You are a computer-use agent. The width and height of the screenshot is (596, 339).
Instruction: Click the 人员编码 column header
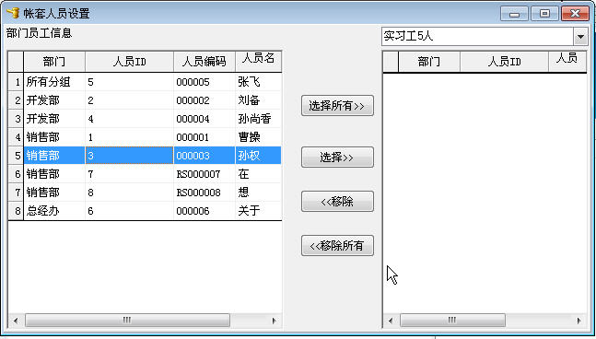click(205, 62)
